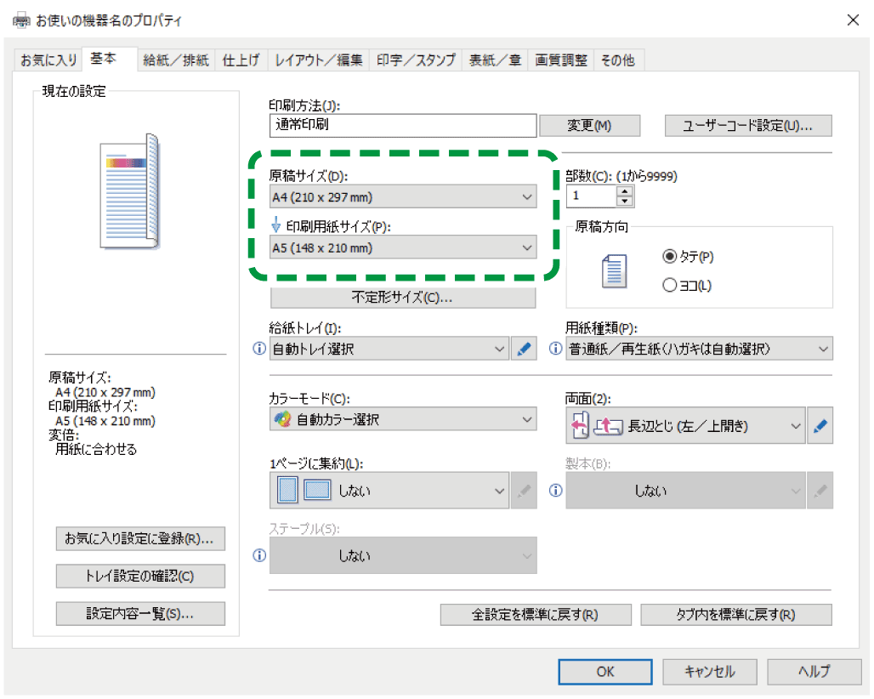The image size is (874, 699).
Task: Click info icon next to ステープル dropdown
Action: click(x=259, y=555)
